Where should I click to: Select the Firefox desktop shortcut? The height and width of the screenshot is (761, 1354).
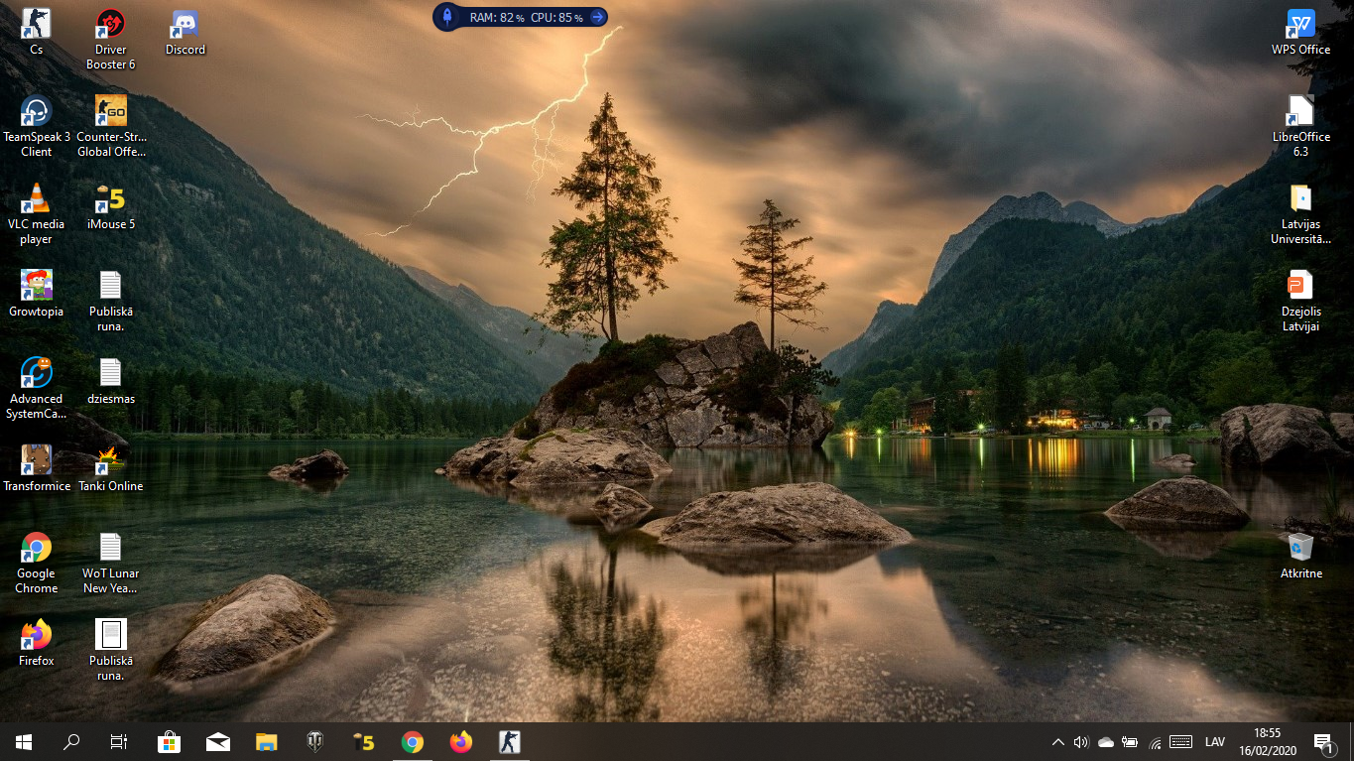click(x=37, y=643)
